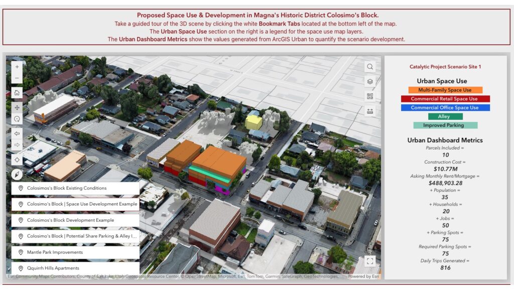The image size is (514, 289).
Task: Open the measurement tool
Action: point(370,111)
